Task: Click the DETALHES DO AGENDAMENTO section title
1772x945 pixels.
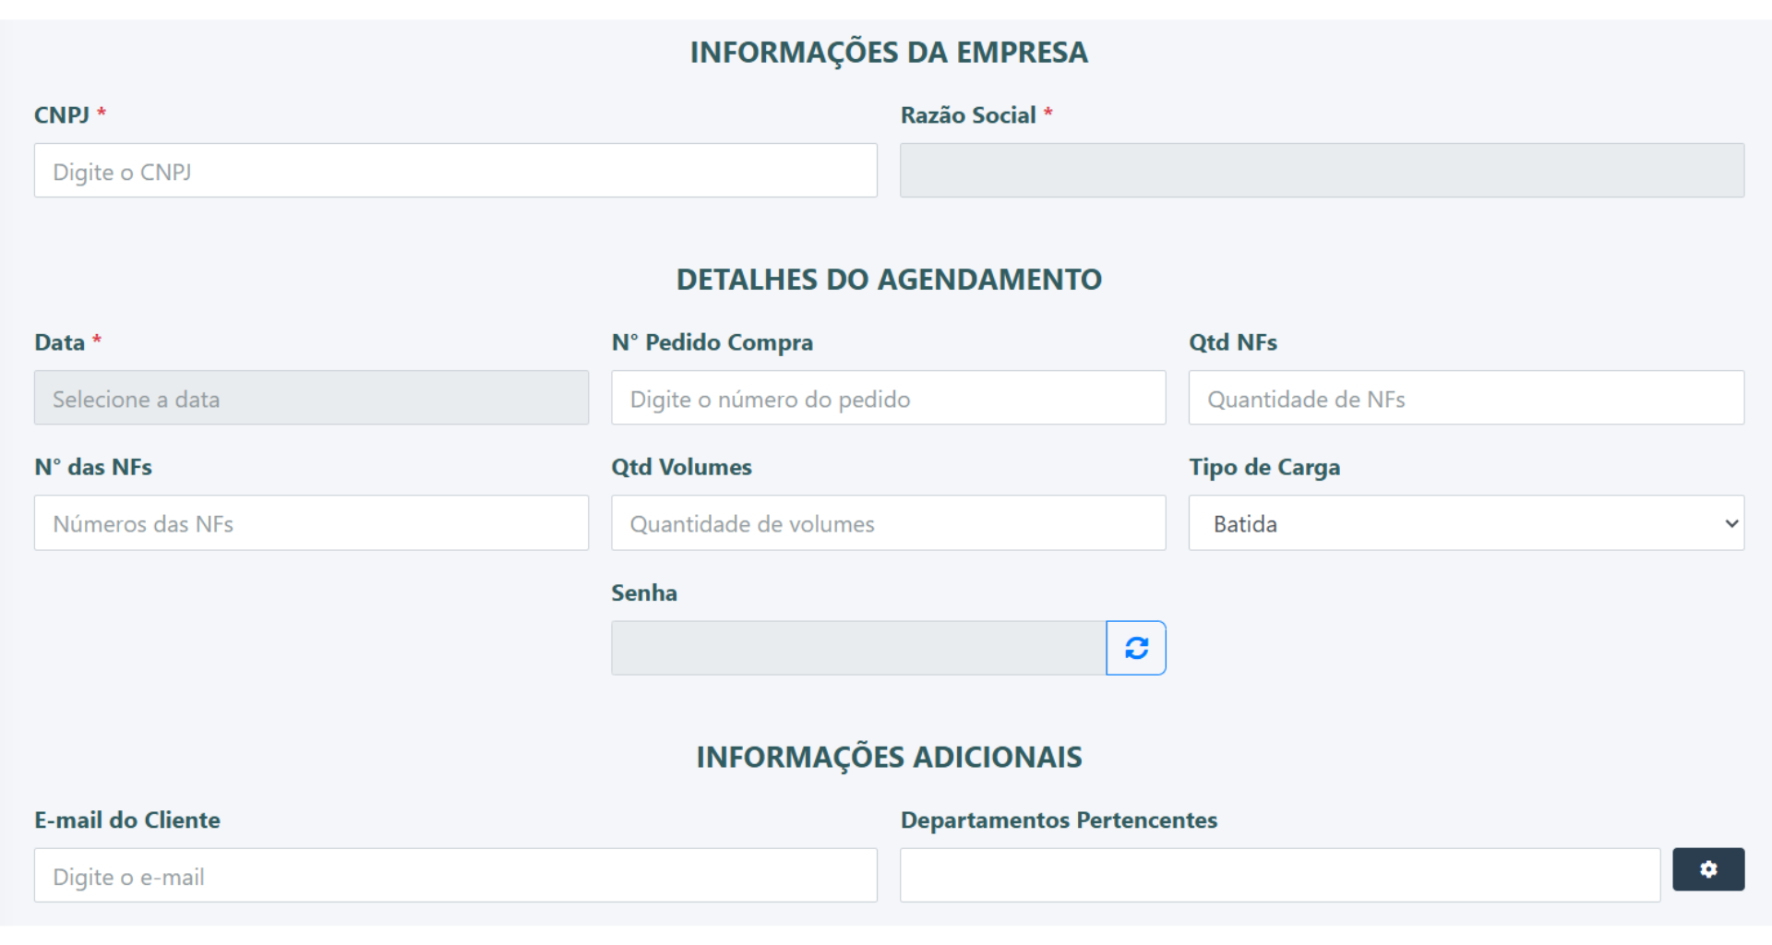Action: coord(889,279)
